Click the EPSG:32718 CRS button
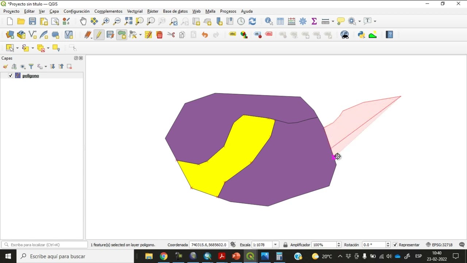 click(439, 245)
